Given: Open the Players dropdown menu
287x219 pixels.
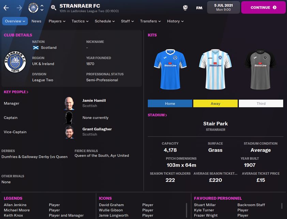Looking at the screenshot, I should (x=57, y=21).
